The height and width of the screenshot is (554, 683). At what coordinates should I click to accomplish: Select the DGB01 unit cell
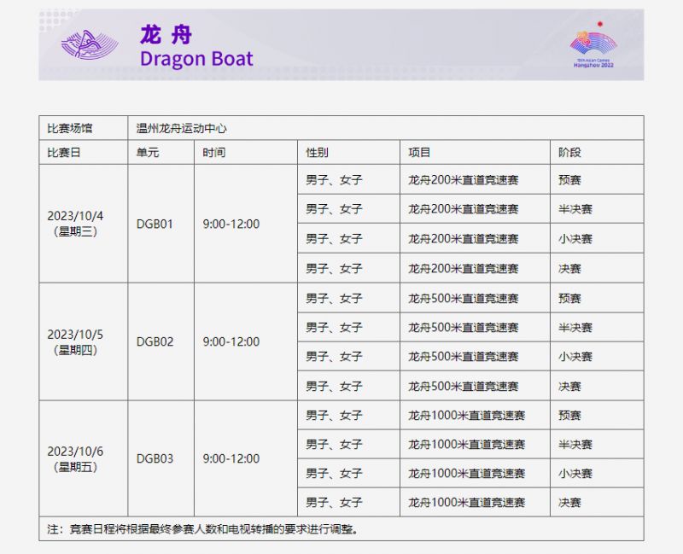click(x=155, y=222)
